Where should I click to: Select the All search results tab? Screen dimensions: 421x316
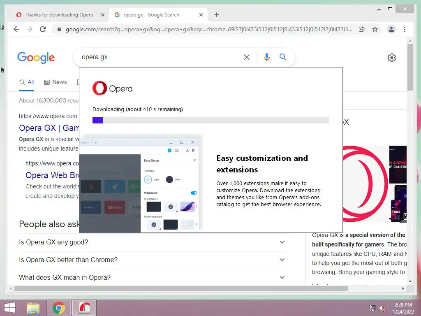coord(26,82)
